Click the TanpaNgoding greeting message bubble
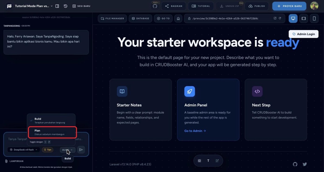 [46, 42]
